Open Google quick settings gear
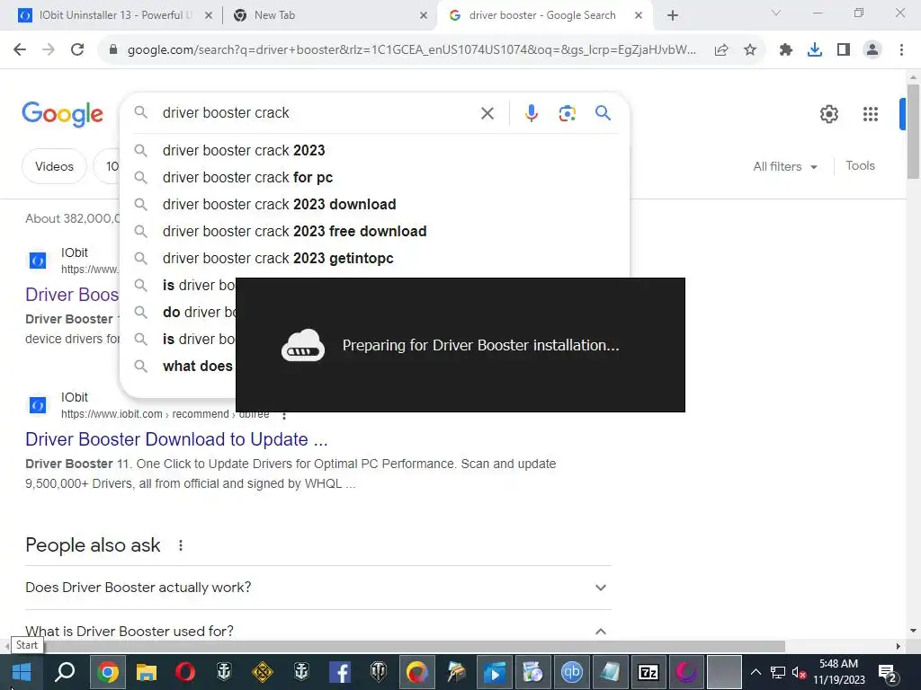This screenshot has width=921, height=690. coord(828,114)
